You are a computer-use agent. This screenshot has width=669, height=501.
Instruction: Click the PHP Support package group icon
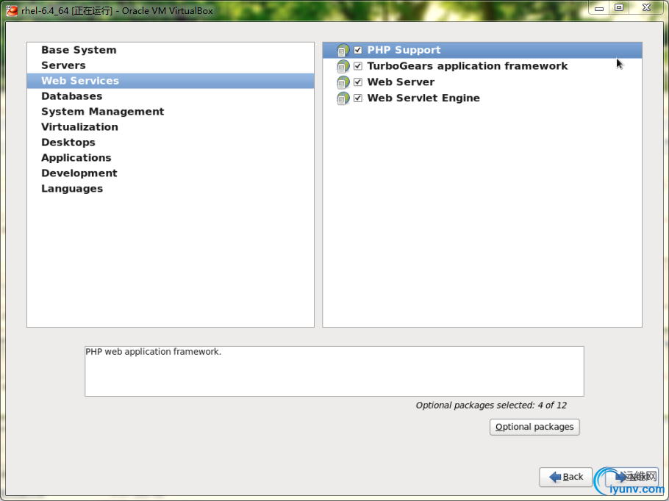coord(343,50)
